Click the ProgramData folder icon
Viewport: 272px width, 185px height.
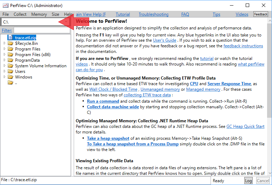coord(11,60)
